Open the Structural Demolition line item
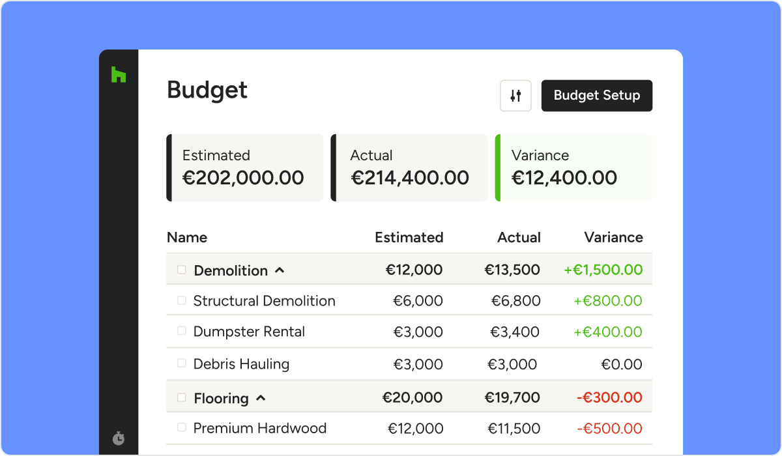 click(x=264, y=301)
